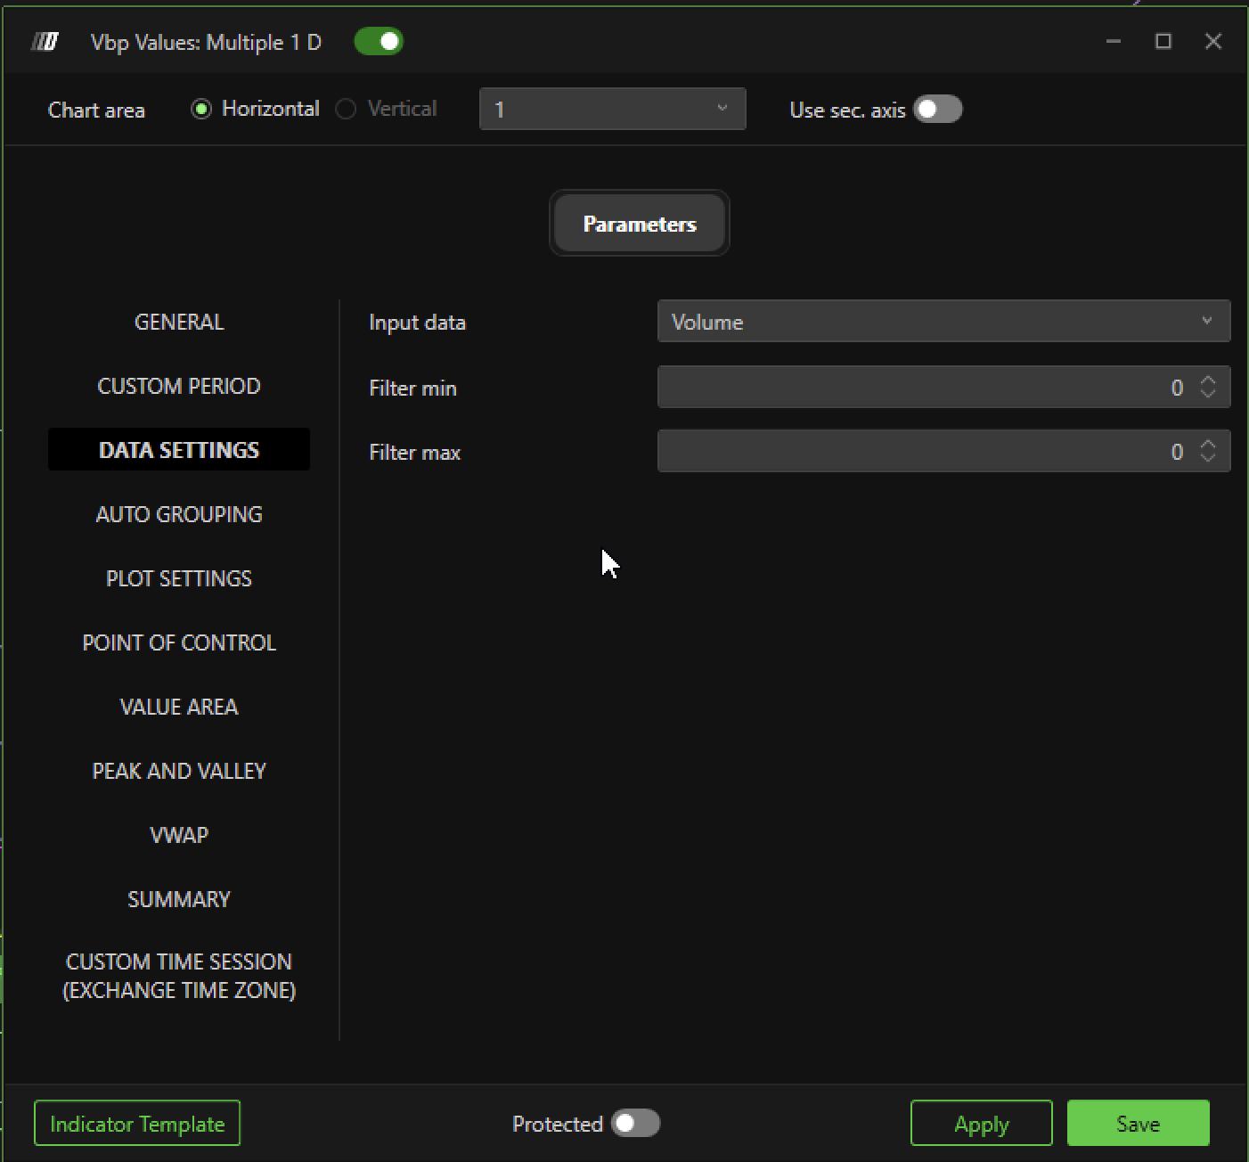Select the Horizontal chart area option

(x=202, y=109)
